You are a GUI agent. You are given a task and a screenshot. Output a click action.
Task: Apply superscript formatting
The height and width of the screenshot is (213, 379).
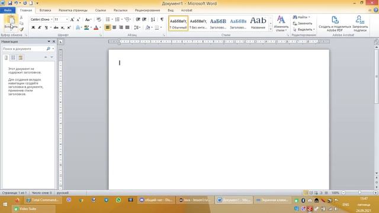69,28
